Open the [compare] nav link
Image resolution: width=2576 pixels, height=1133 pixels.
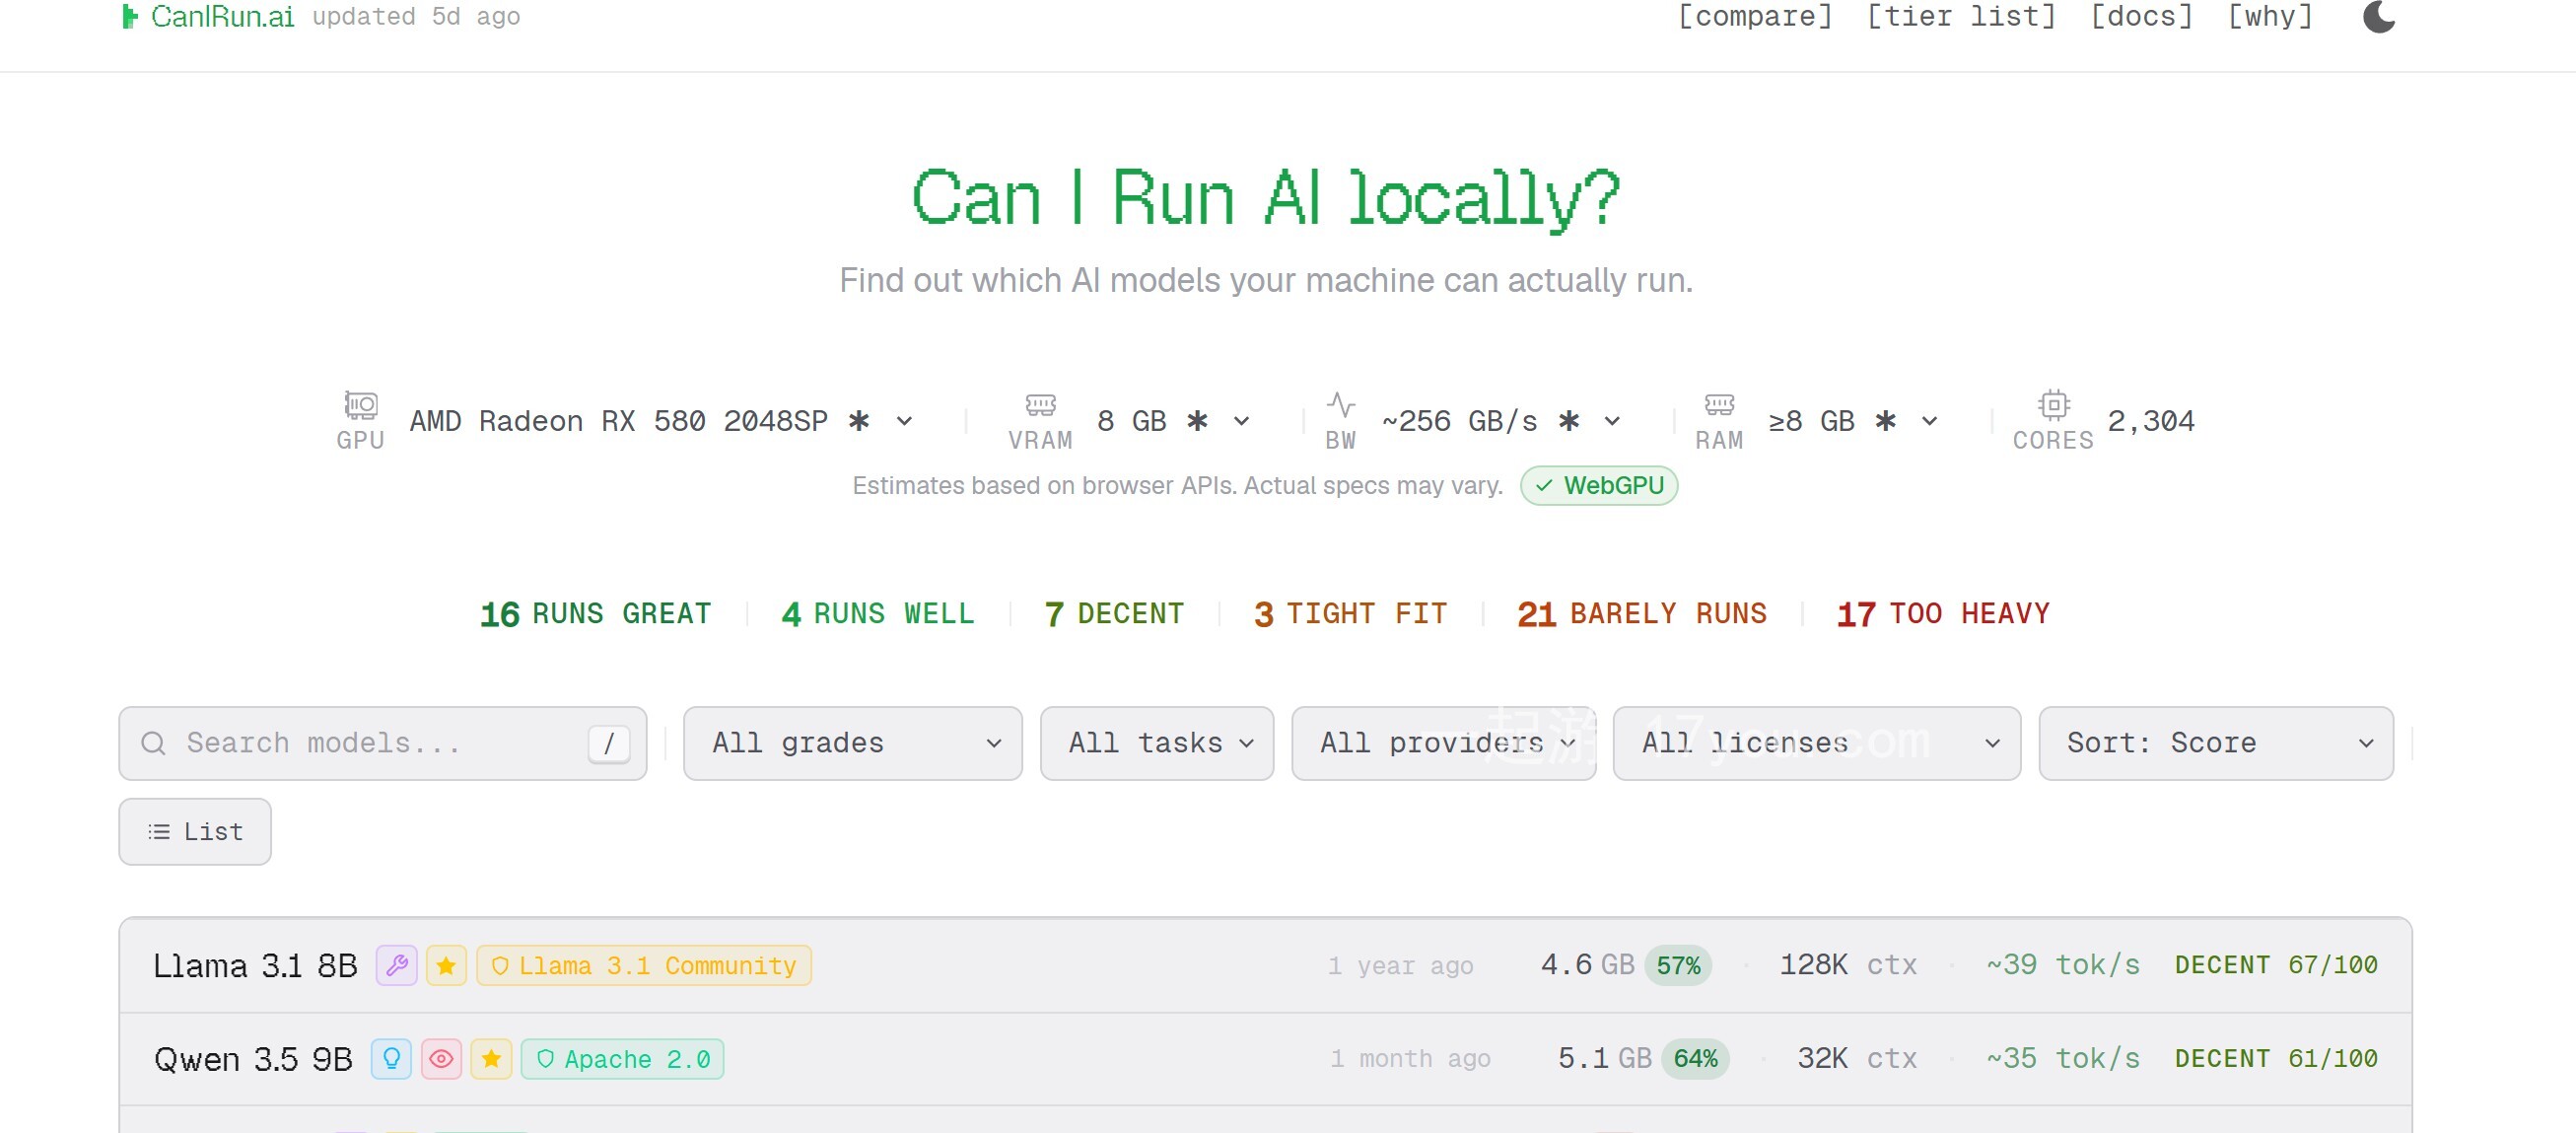1754,17
